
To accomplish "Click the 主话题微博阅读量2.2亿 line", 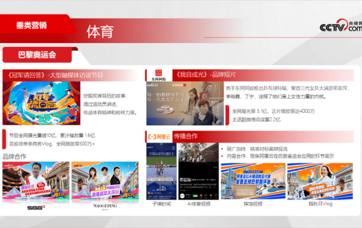I will [x=257, y=120].
